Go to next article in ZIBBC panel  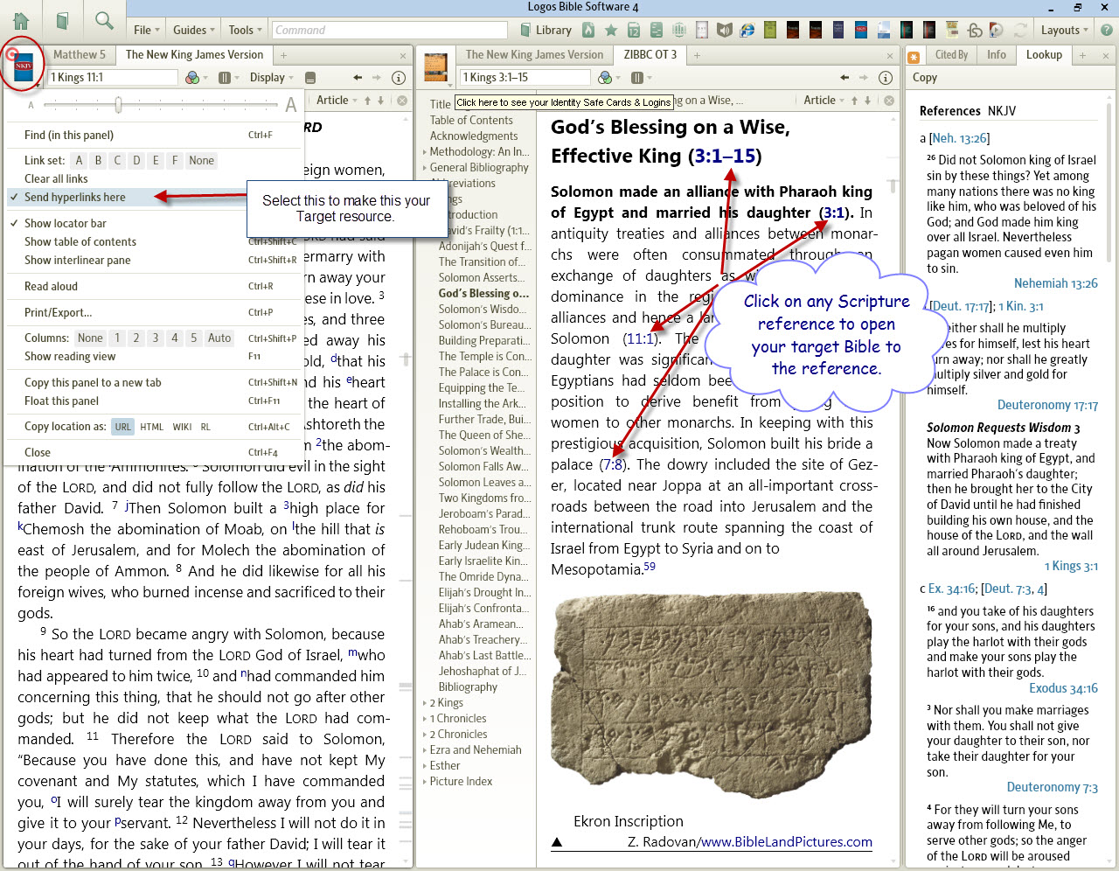point(867,101)
